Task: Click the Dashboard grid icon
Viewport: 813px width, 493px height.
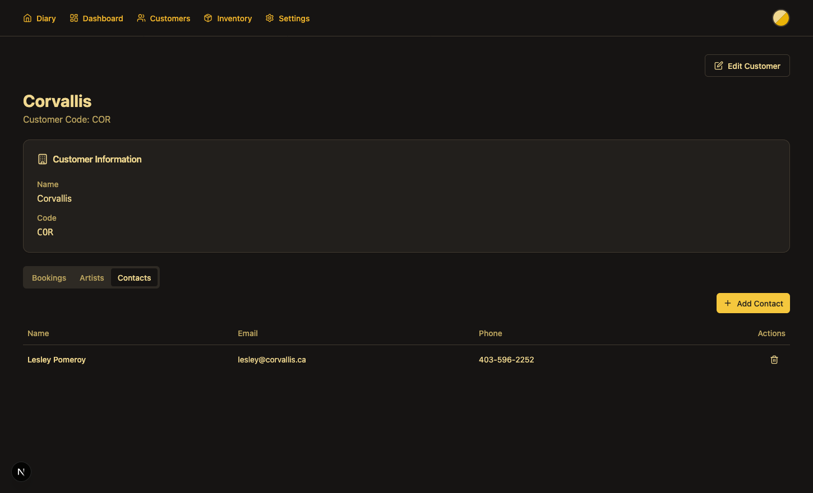Action: coord(74,18)
